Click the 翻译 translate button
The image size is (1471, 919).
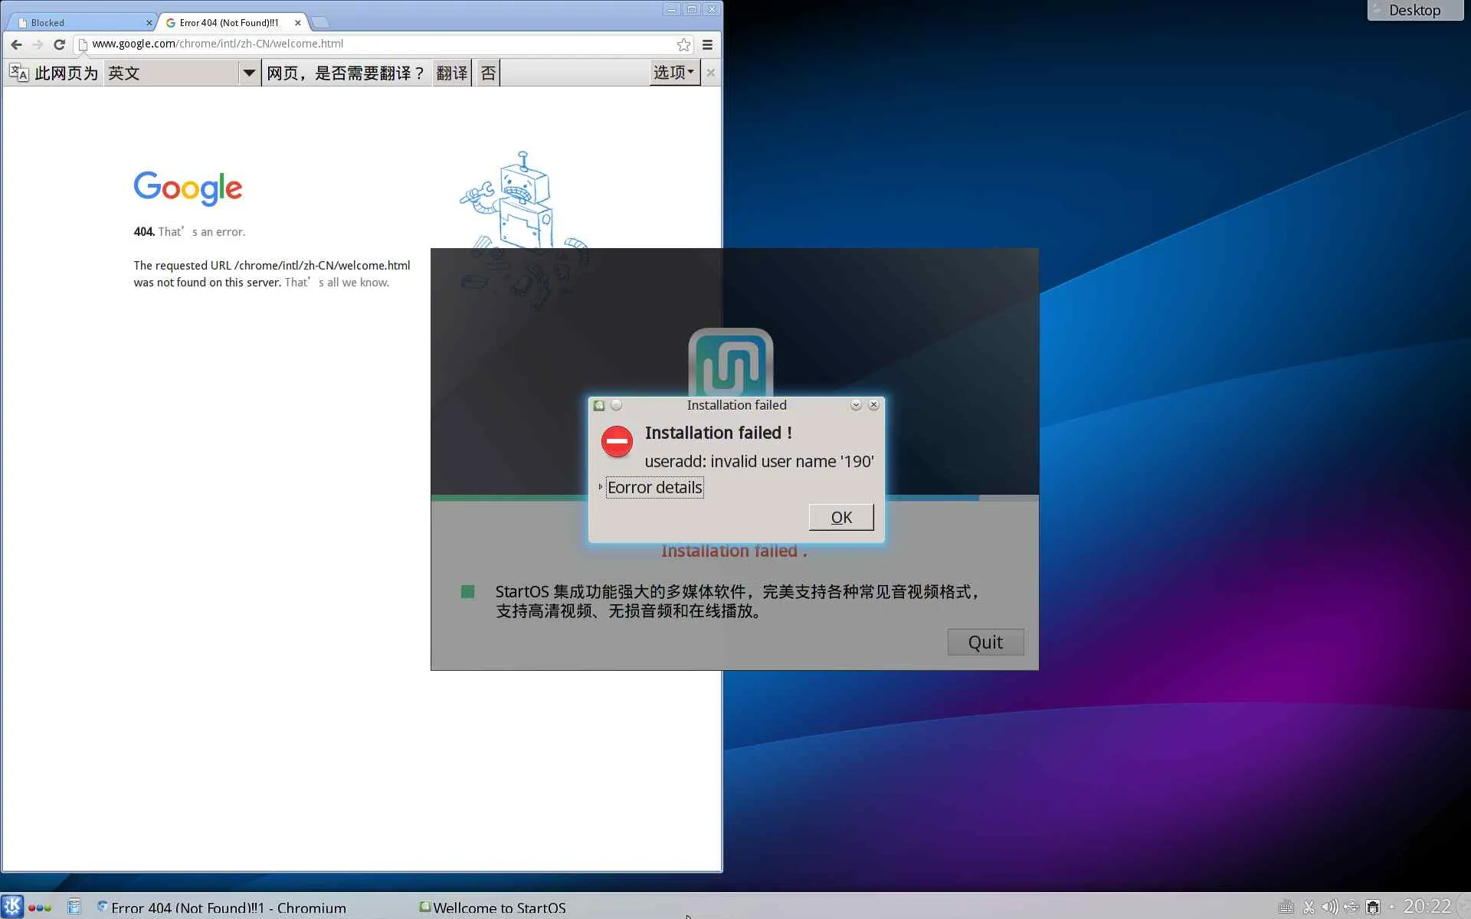[x=451, y=73]
